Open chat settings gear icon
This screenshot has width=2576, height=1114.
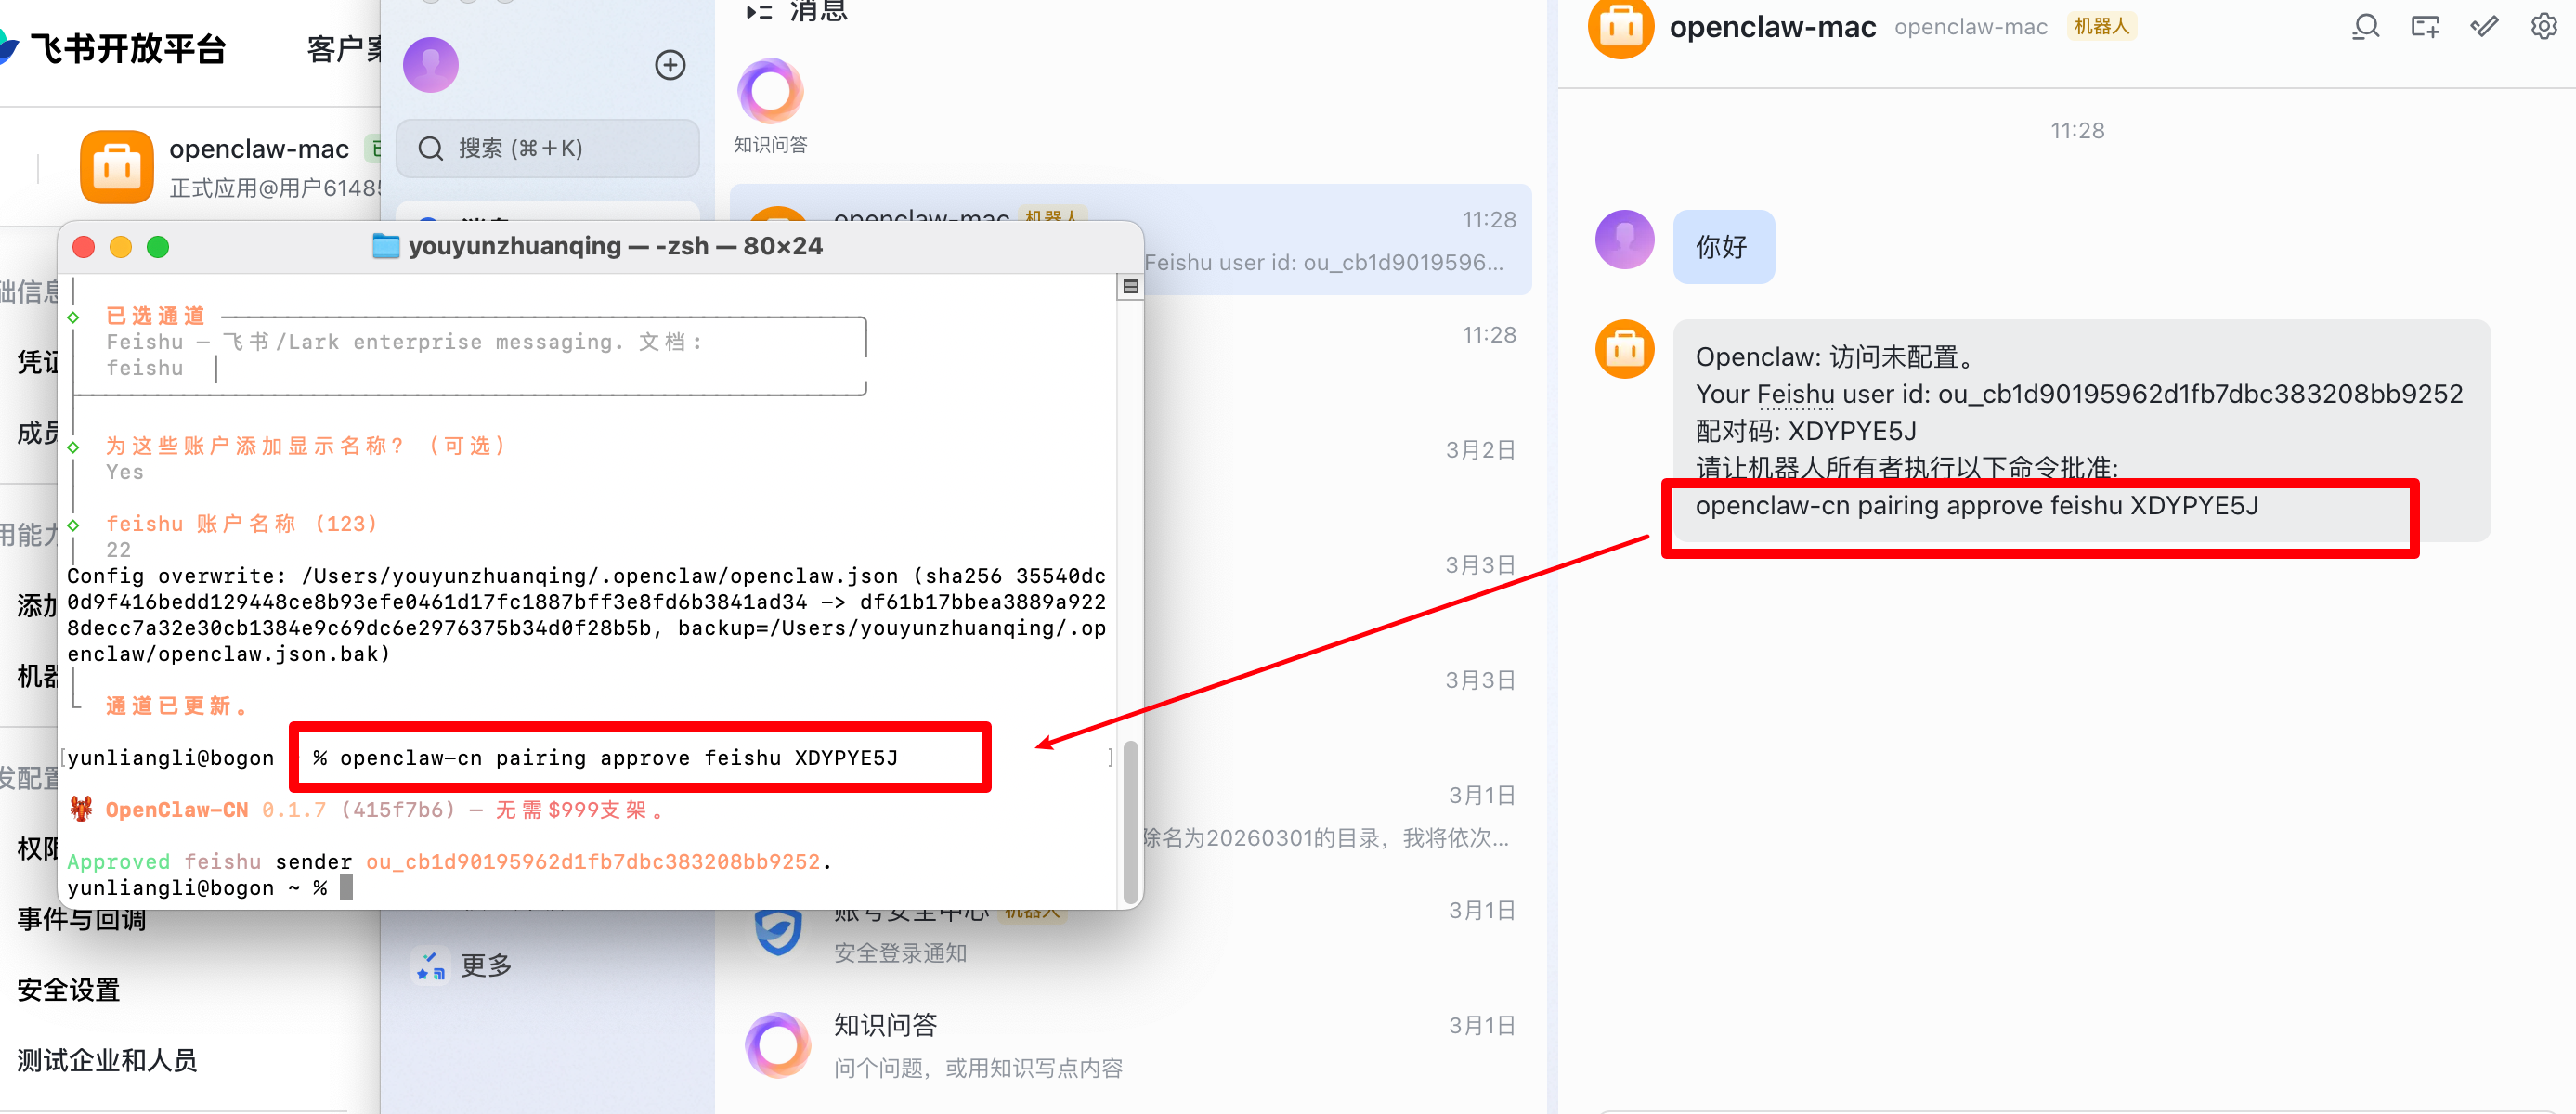(x=2543, y=26)
